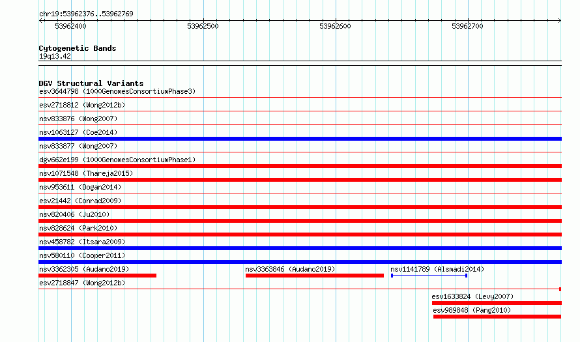Click the red bar under nsv1071548
The width and height of the screenshot is (580, 342).
pos(300,180)
